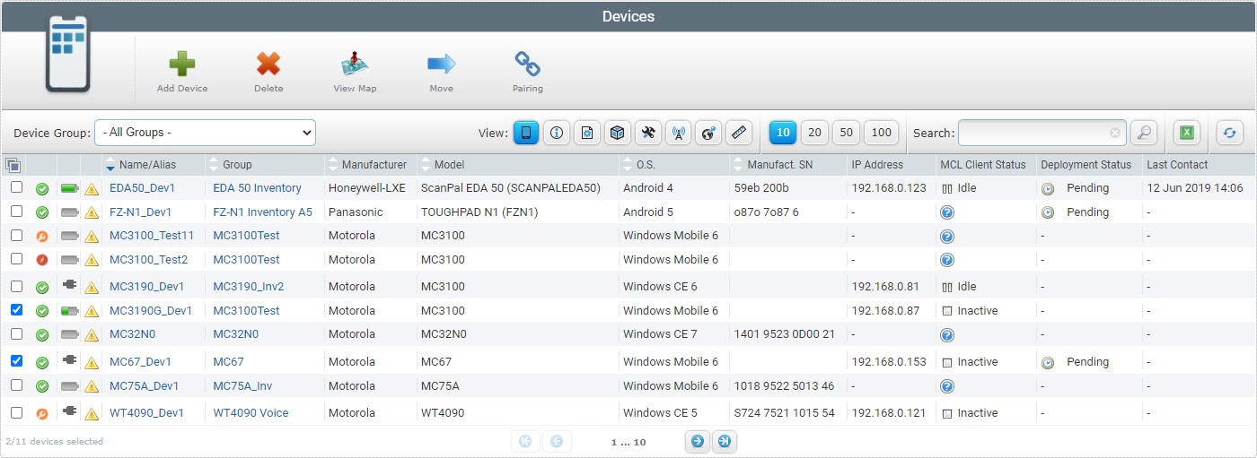
Task: Click the red status icon on MC3100_Test2 row
Action: click(42, 260)
